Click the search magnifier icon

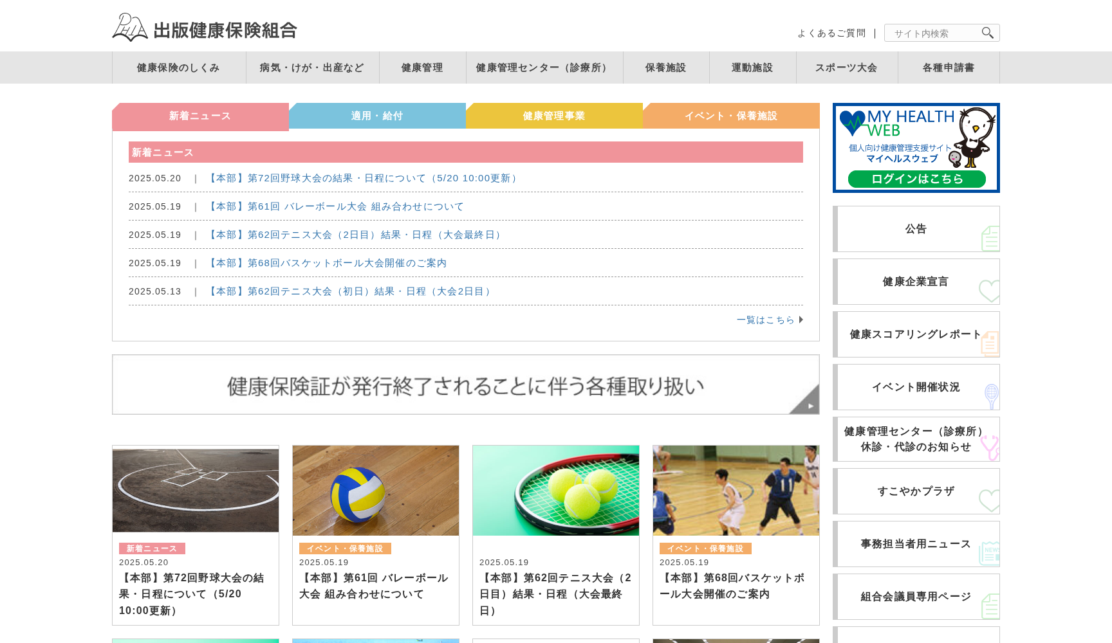988,33
